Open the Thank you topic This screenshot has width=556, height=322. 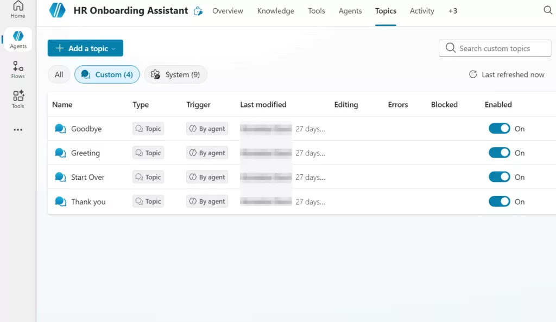coord(89,201)
